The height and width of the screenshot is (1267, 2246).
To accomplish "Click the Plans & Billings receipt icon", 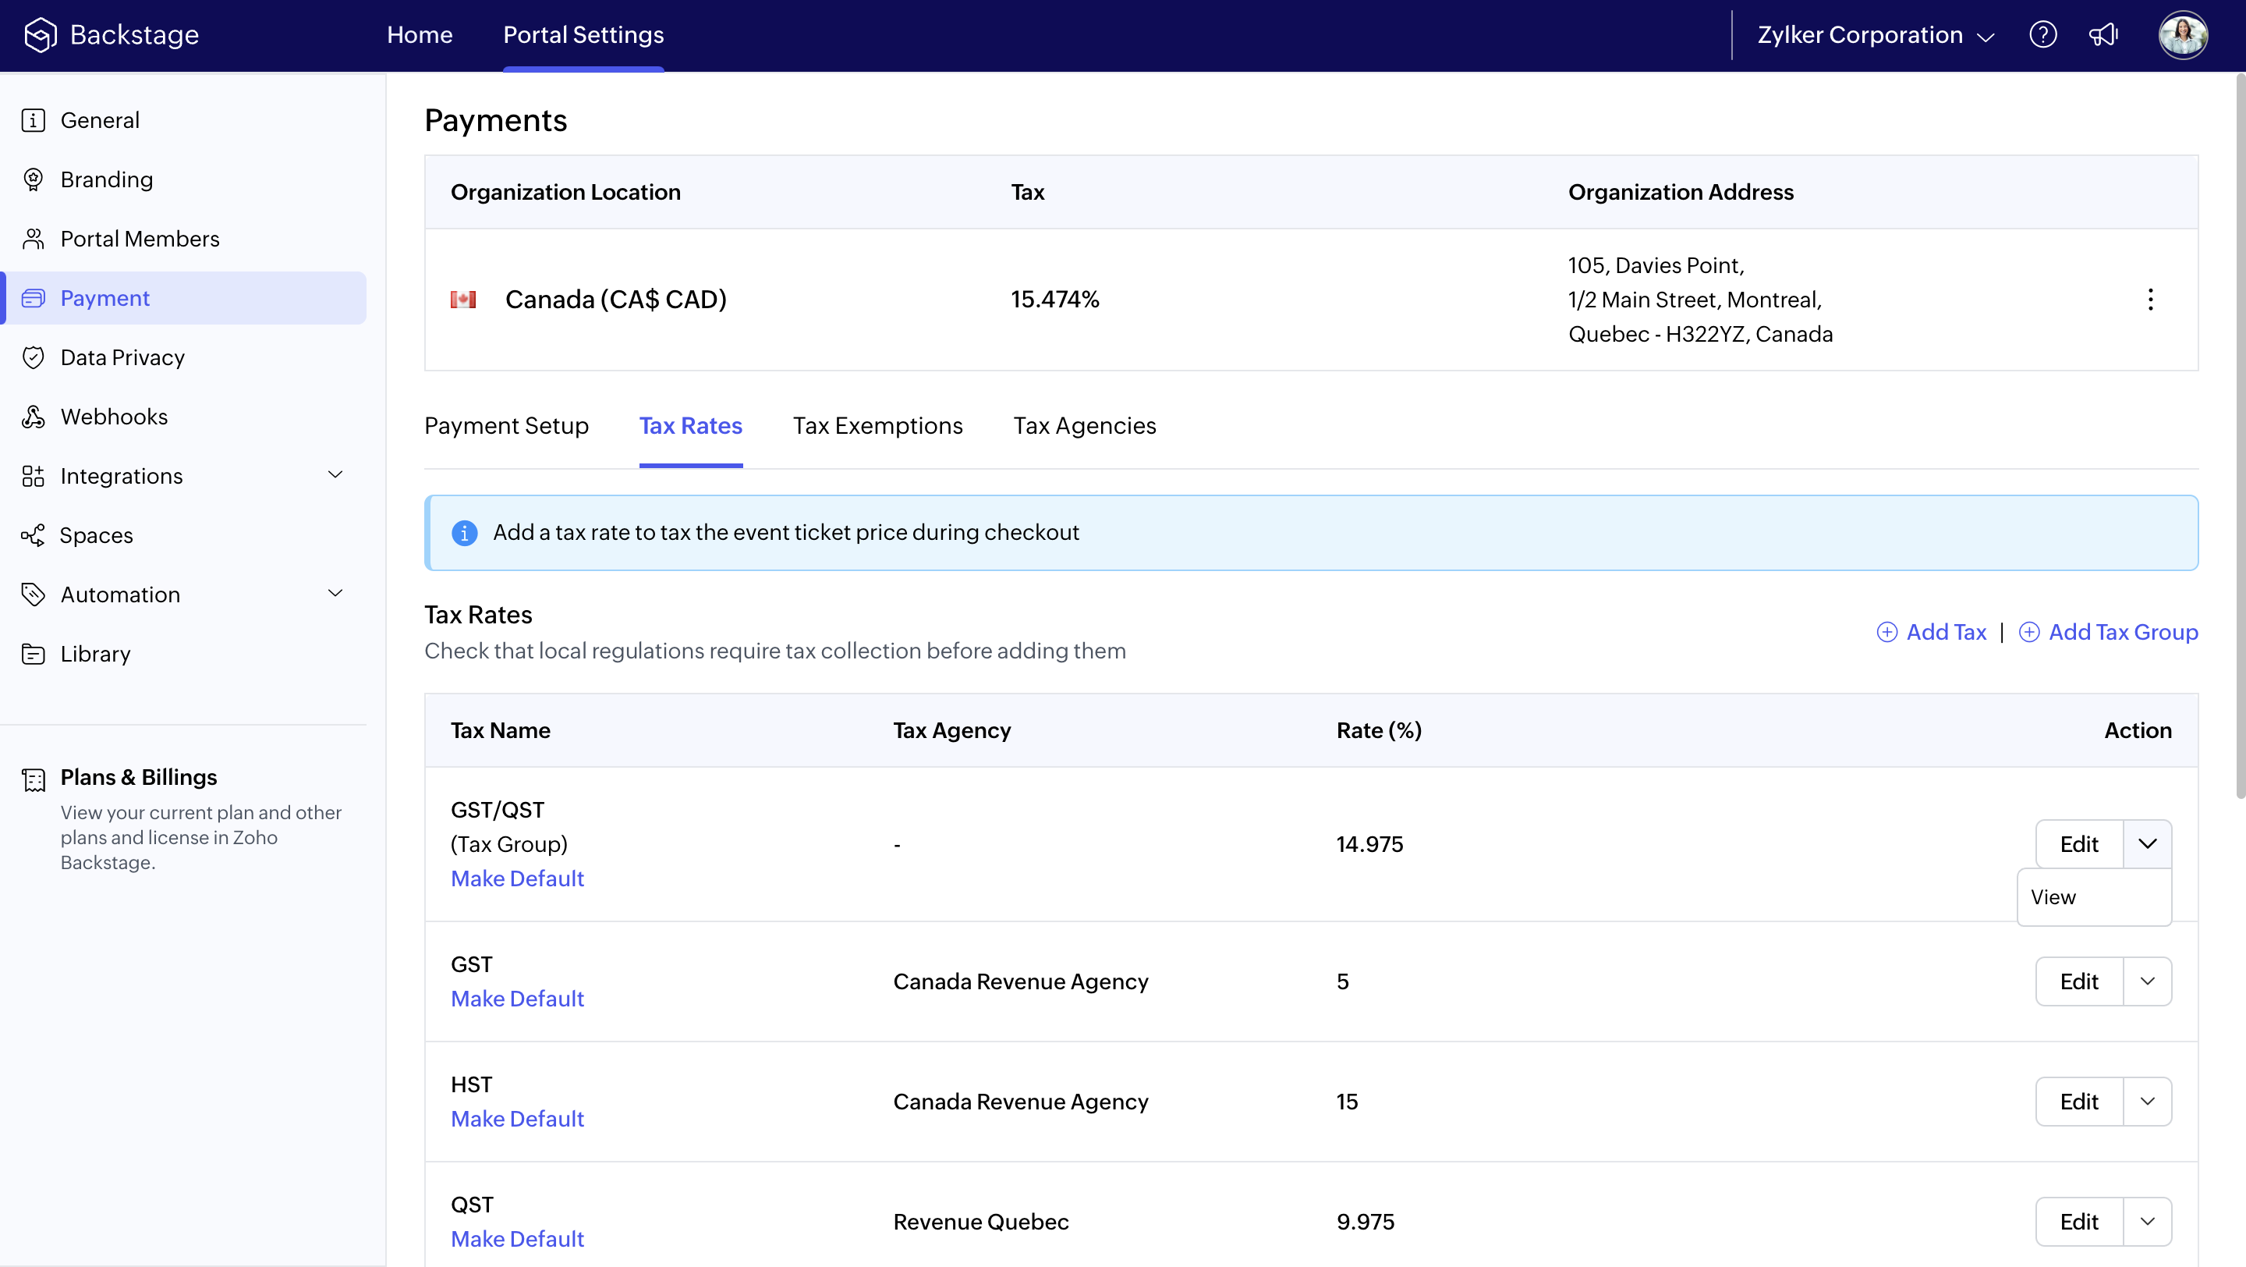I will [x=33, y=779].
